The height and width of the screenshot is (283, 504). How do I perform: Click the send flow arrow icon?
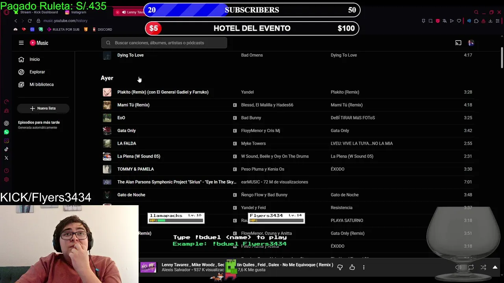click(452, 21)
